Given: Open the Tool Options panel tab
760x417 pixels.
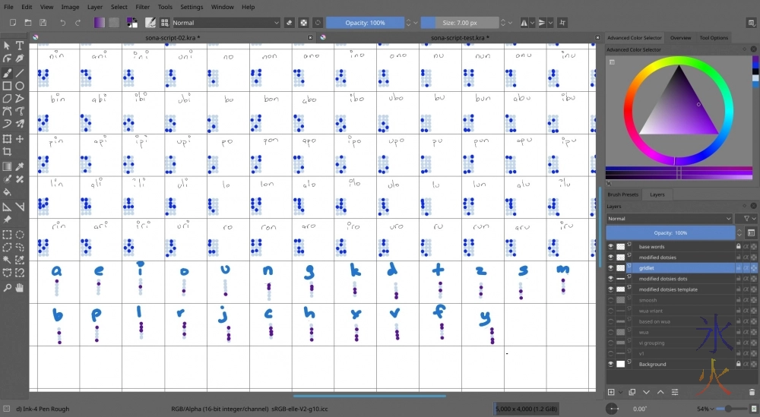Looking at the screenshot, I should [x=714, y=37].
